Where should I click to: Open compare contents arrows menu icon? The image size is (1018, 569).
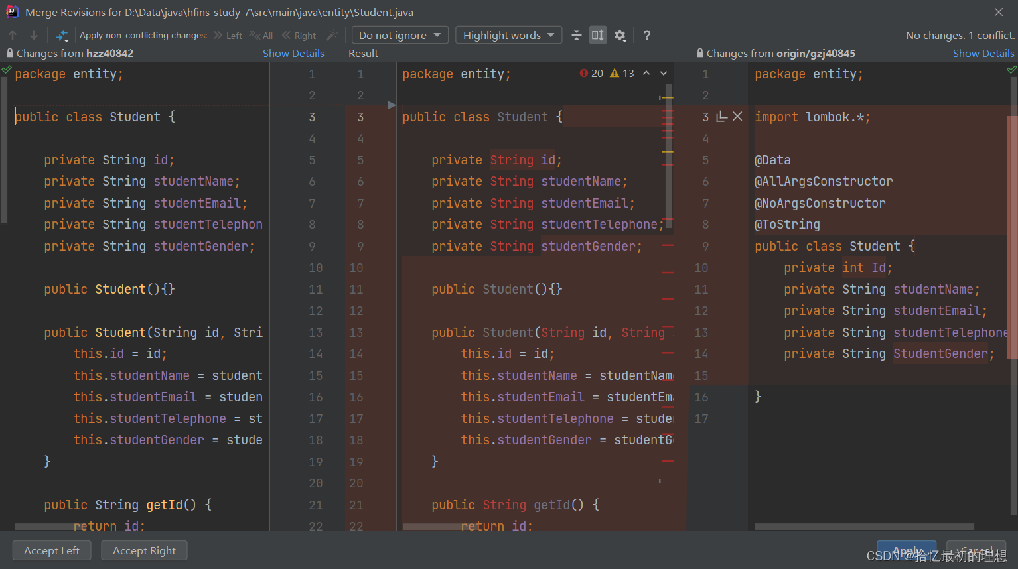[62, 35]
